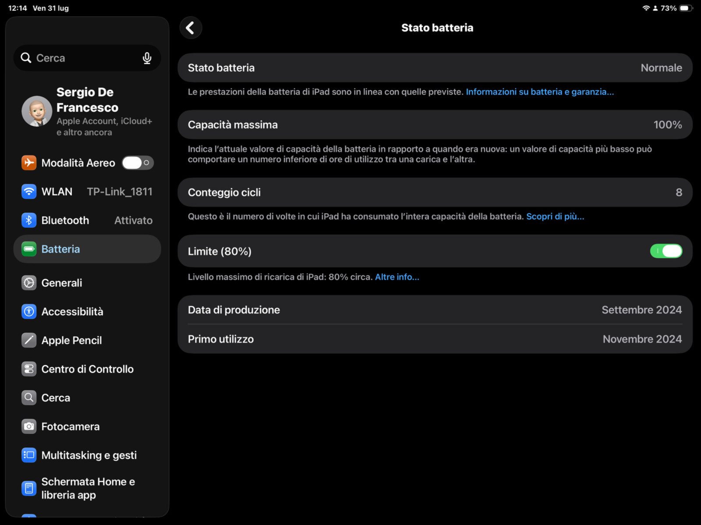
Task: Tap the Capacità massima 100% row
Action: [435, 125]
